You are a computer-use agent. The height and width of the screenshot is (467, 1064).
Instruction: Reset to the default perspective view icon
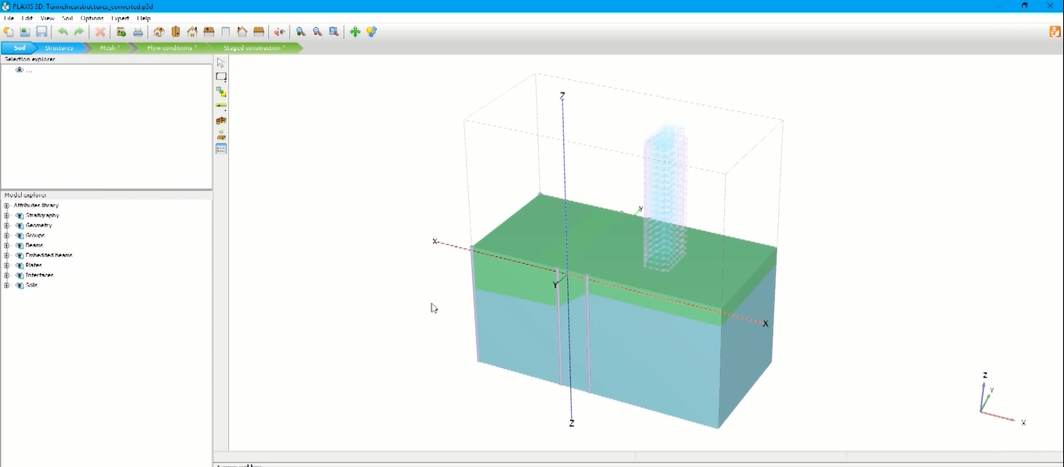pos(159,32)
